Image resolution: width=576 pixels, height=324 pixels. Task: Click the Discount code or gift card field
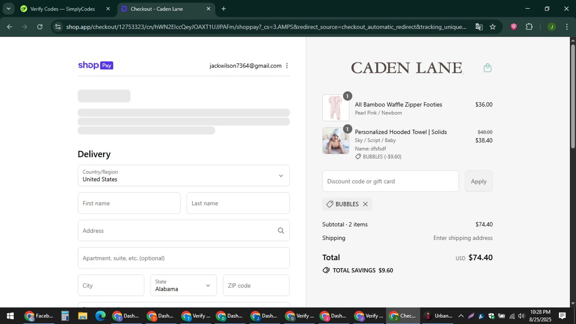(x=391, y=181)
